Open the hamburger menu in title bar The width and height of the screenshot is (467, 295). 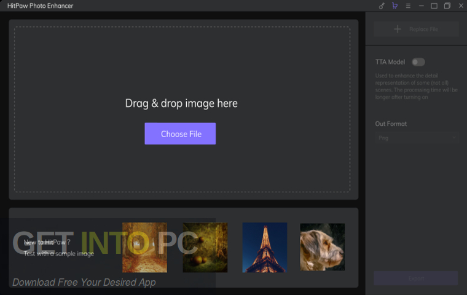point(408,6)
